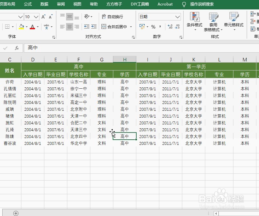Toggle middle vertical alignment
The height and width of the screenshot is (216, 259).
click(x=70, y=17)
